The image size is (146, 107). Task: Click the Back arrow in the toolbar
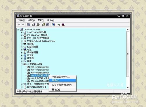(x=19, y=25)
